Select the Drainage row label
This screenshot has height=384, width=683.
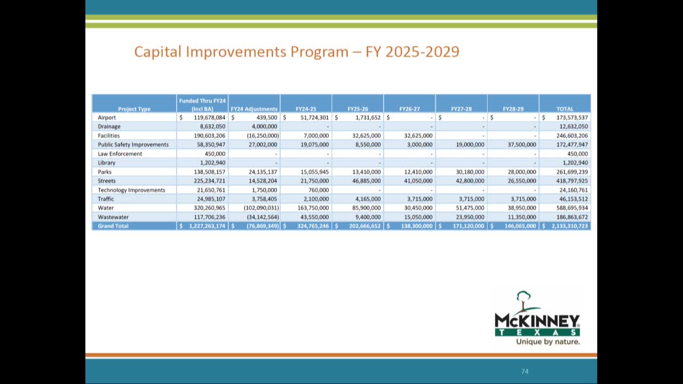[x=109, y=126]
